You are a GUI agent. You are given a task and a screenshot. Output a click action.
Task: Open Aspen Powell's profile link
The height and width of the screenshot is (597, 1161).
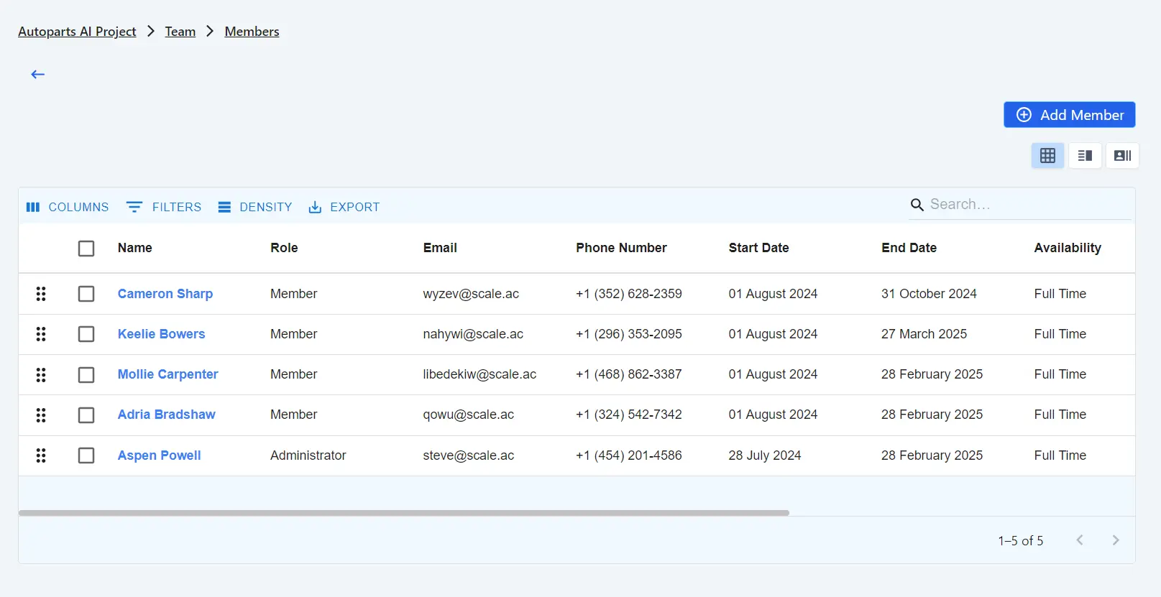coord(159,455)
